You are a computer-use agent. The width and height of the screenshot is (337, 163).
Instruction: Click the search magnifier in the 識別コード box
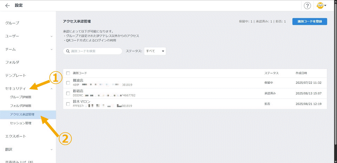coord(68,51)
